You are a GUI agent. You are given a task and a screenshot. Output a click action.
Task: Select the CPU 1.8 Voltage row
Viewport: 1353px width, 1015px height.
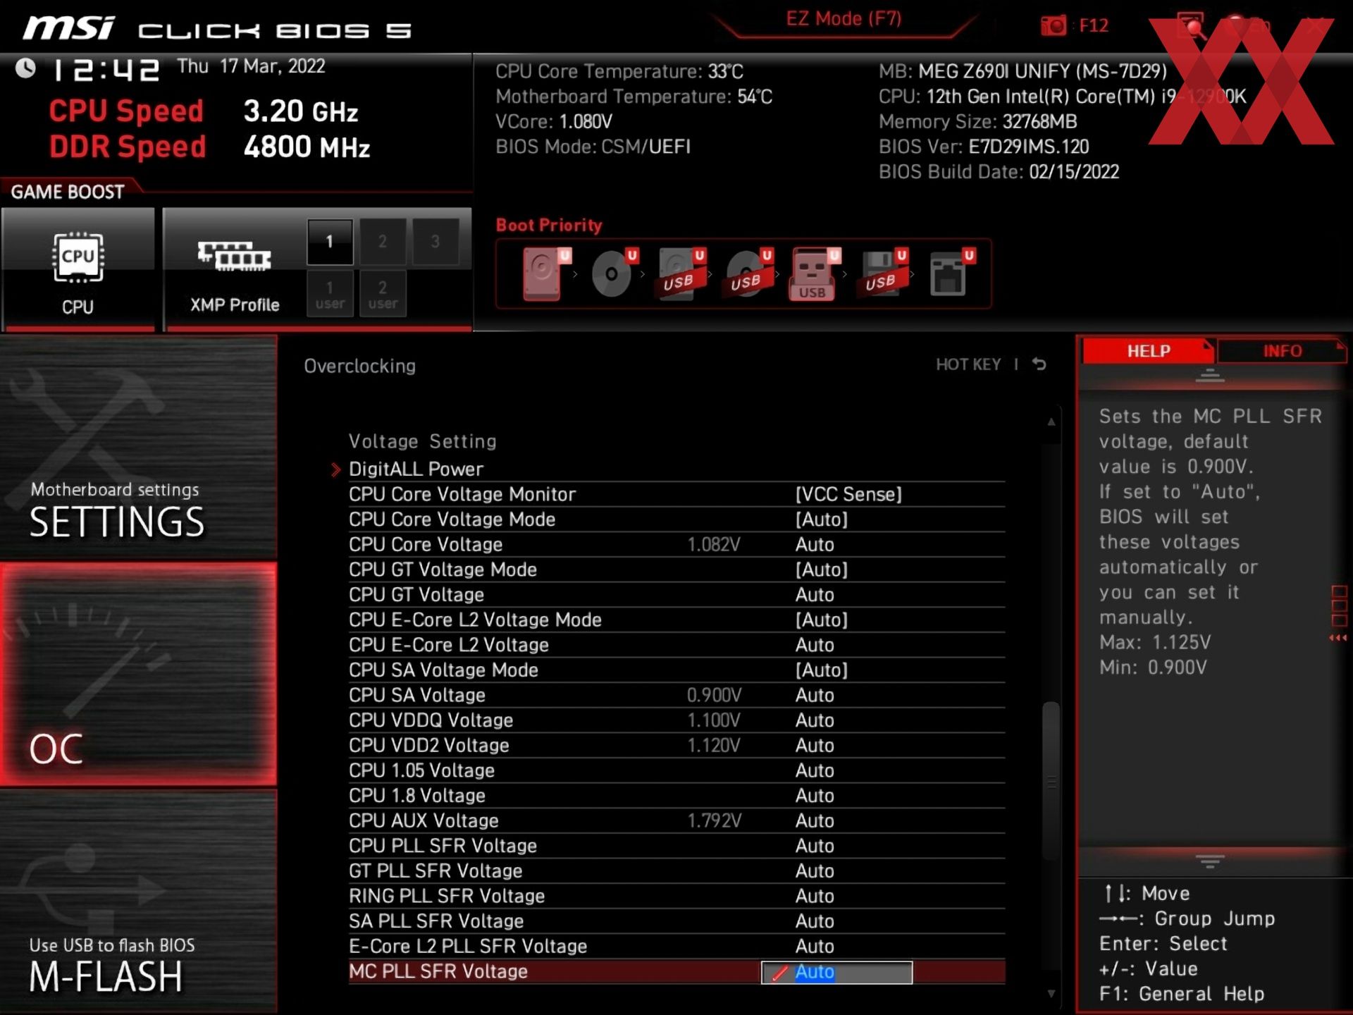click(676, 795)
